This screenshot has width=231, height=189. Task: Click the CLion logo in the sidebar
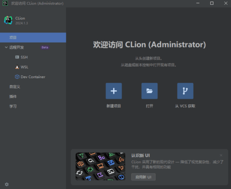8,20
